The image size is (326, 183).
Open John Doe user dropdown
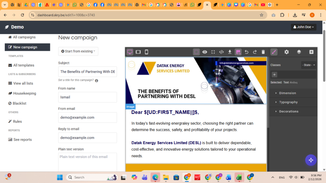[x=303, y=27]
